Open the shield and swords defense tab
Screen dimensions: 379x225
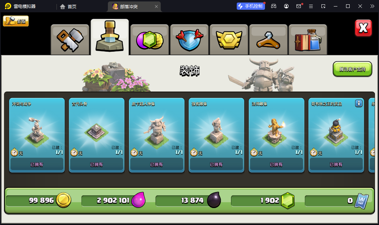tap(189, 40)
